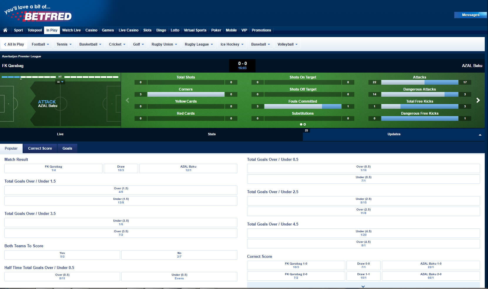Bet on AZAL Baku at 12/1
The width and height of the screenshot is (488, 289).
188,168
